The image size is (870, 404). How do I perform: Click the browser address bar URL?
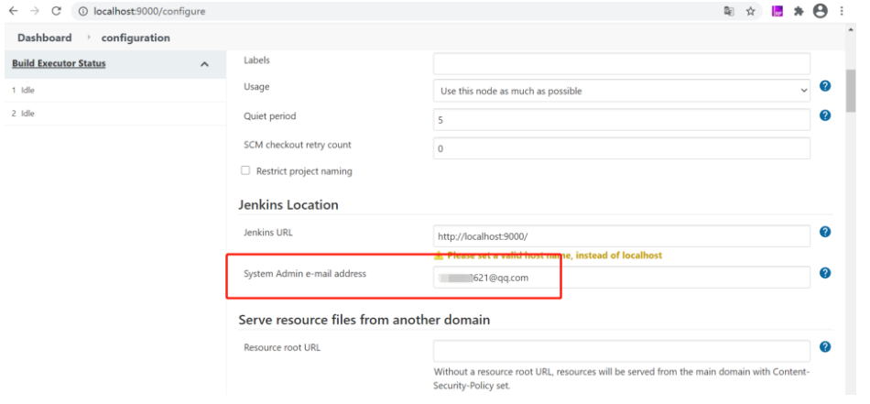pos(149,11)
